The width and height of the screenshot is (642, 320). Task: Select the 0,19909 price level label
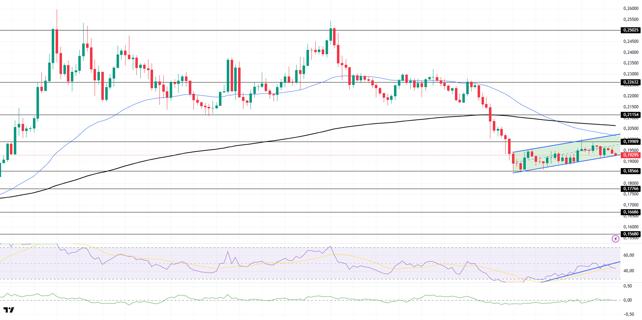pyautogui.click(x=631, y=142)
